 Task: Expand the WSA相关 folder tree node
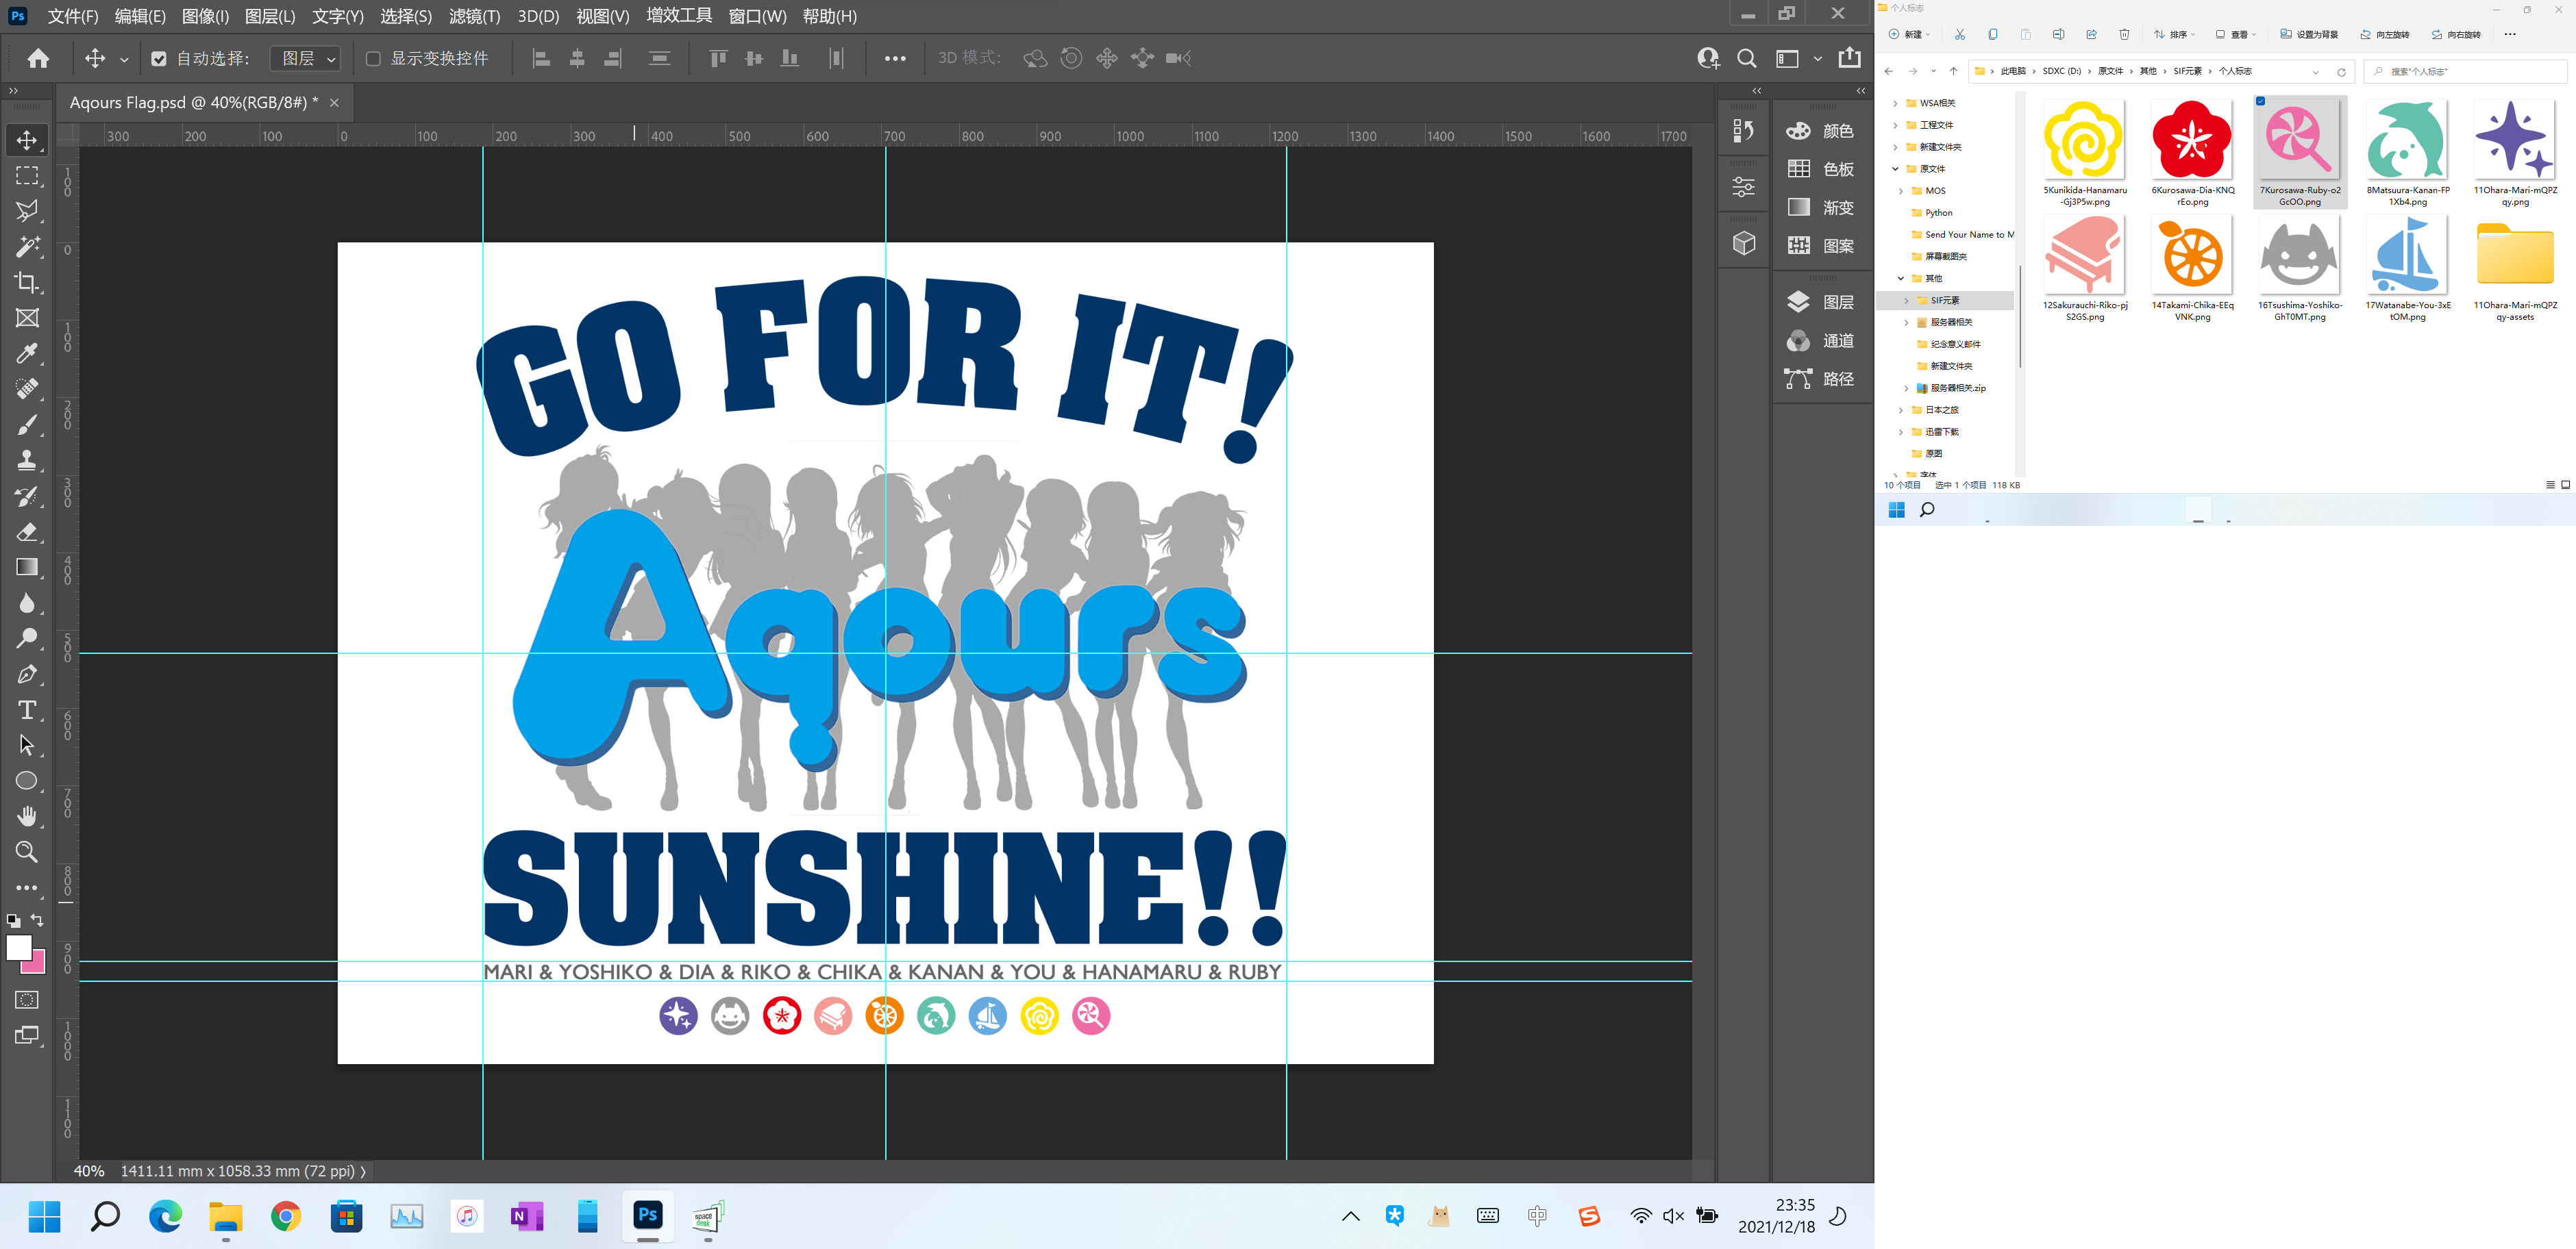tap(1895, 103)
